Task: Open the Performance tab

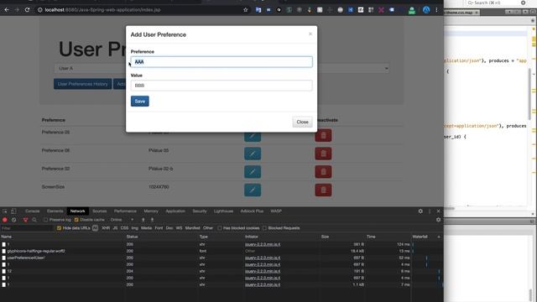Action: click(125, 211)
